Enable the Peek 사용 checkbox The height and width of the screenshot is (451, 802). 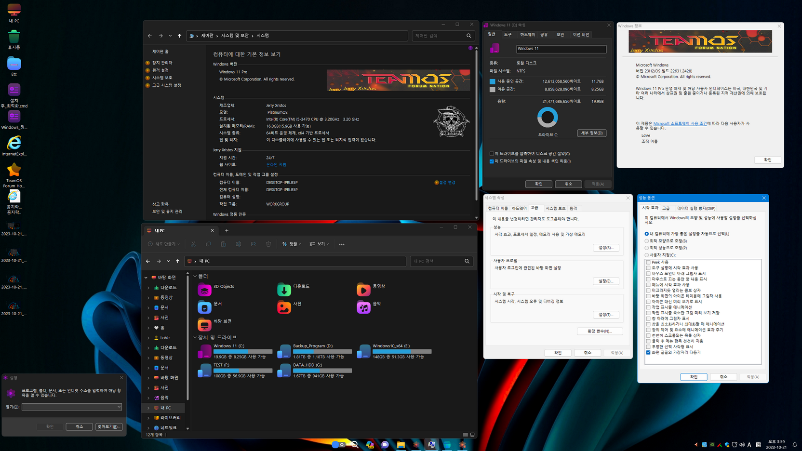point(648,262)
